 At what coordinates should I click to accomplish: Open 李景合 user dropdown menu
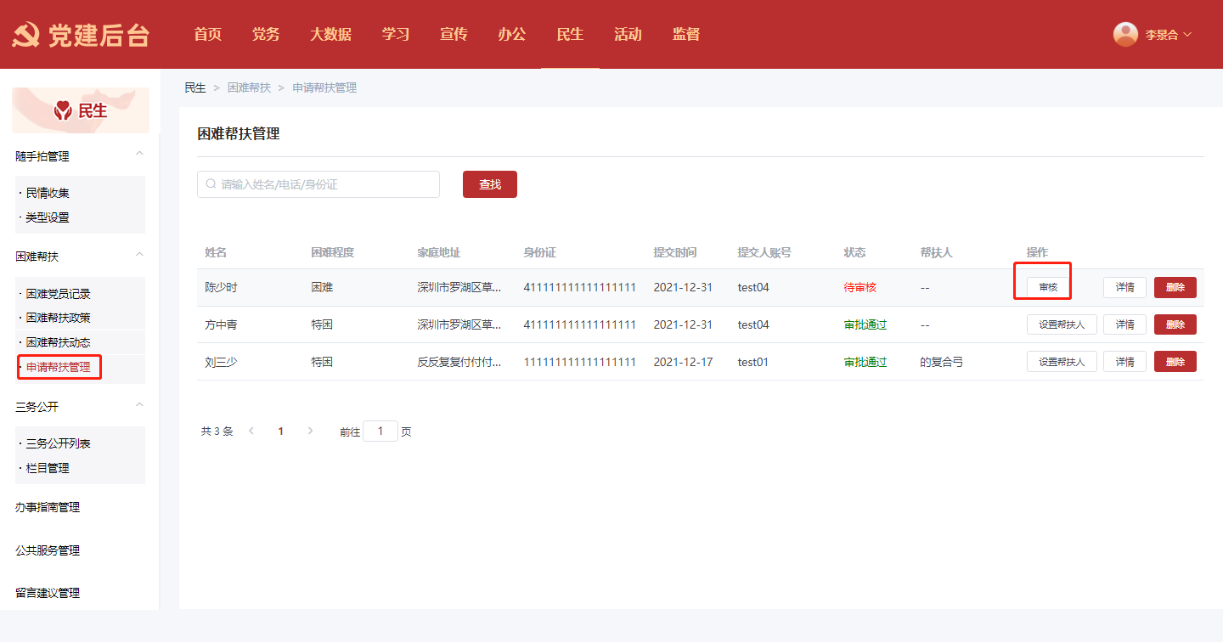[1168, 35]
